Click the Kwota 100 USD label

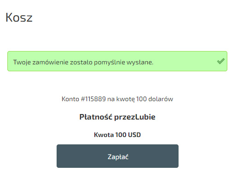(117, 135)
